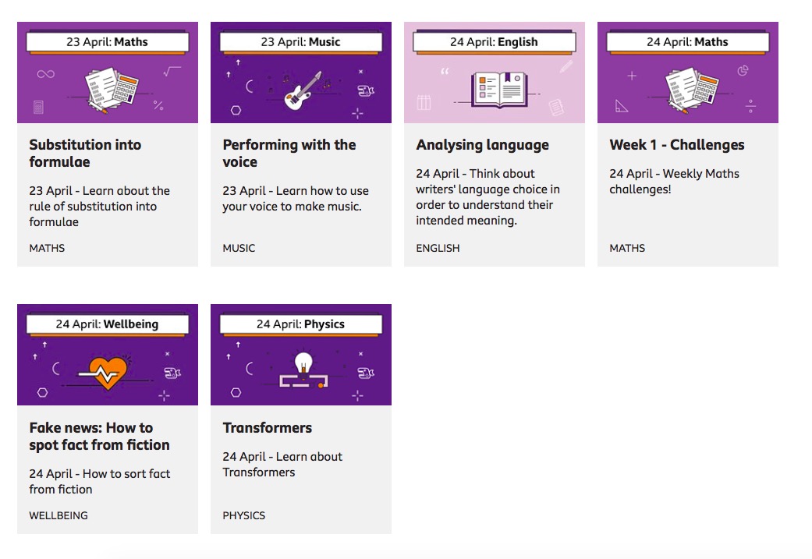Click the infinity symbol on 23 April Maths banner
812x559 pixels.
click(x=46, y=74)
